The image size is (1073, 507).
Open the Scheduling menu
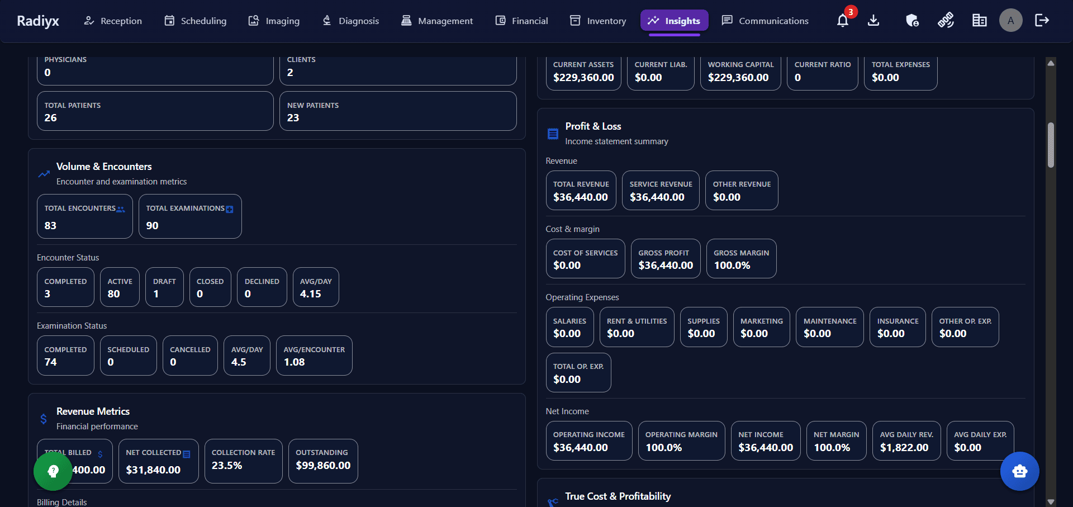pyautogui.click(x=196, y=21)
